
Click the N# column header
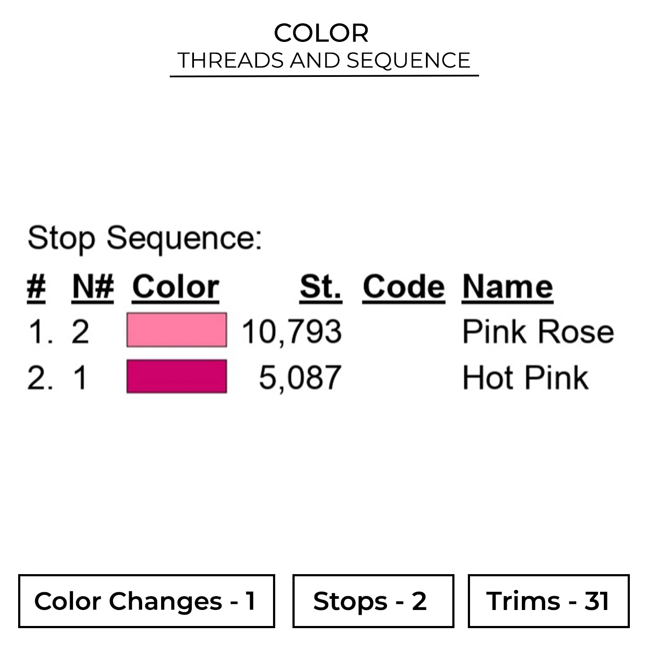coord(93,287)
